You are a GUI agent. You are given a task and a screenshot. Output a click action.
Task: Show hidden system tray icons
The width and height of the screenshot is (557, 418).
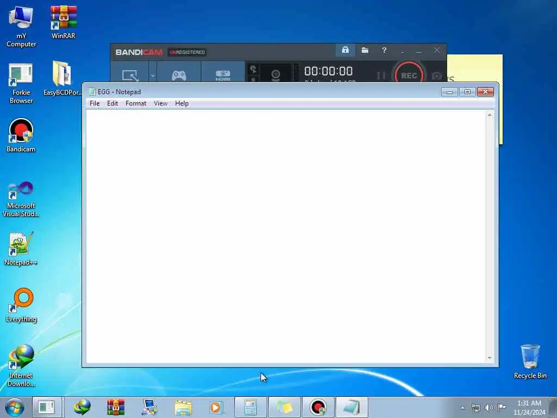point(462,408)
